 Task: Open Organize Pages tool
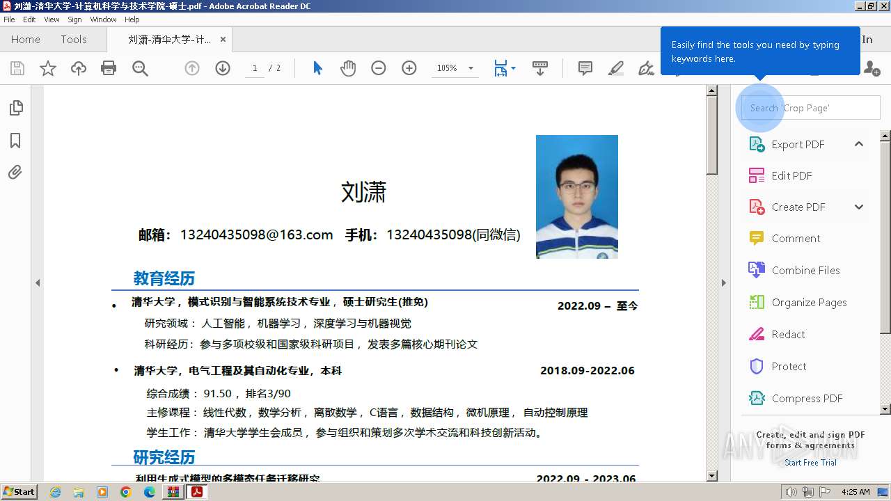pos(798,302)
